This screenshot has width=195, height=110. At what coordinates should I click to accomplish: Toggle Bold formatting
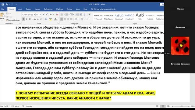23,19
